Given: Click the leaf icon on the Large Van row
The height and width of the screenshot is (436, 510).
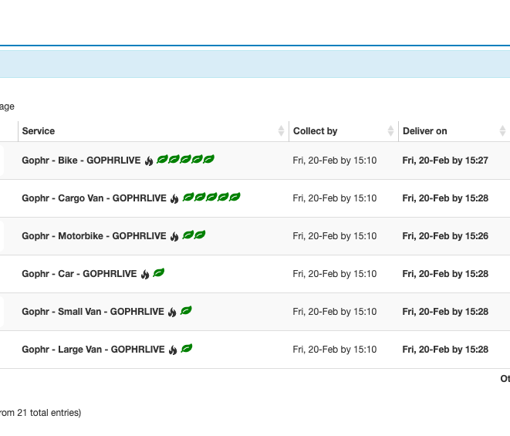Looking at the screenshot, I should click(x=187, y=348).
